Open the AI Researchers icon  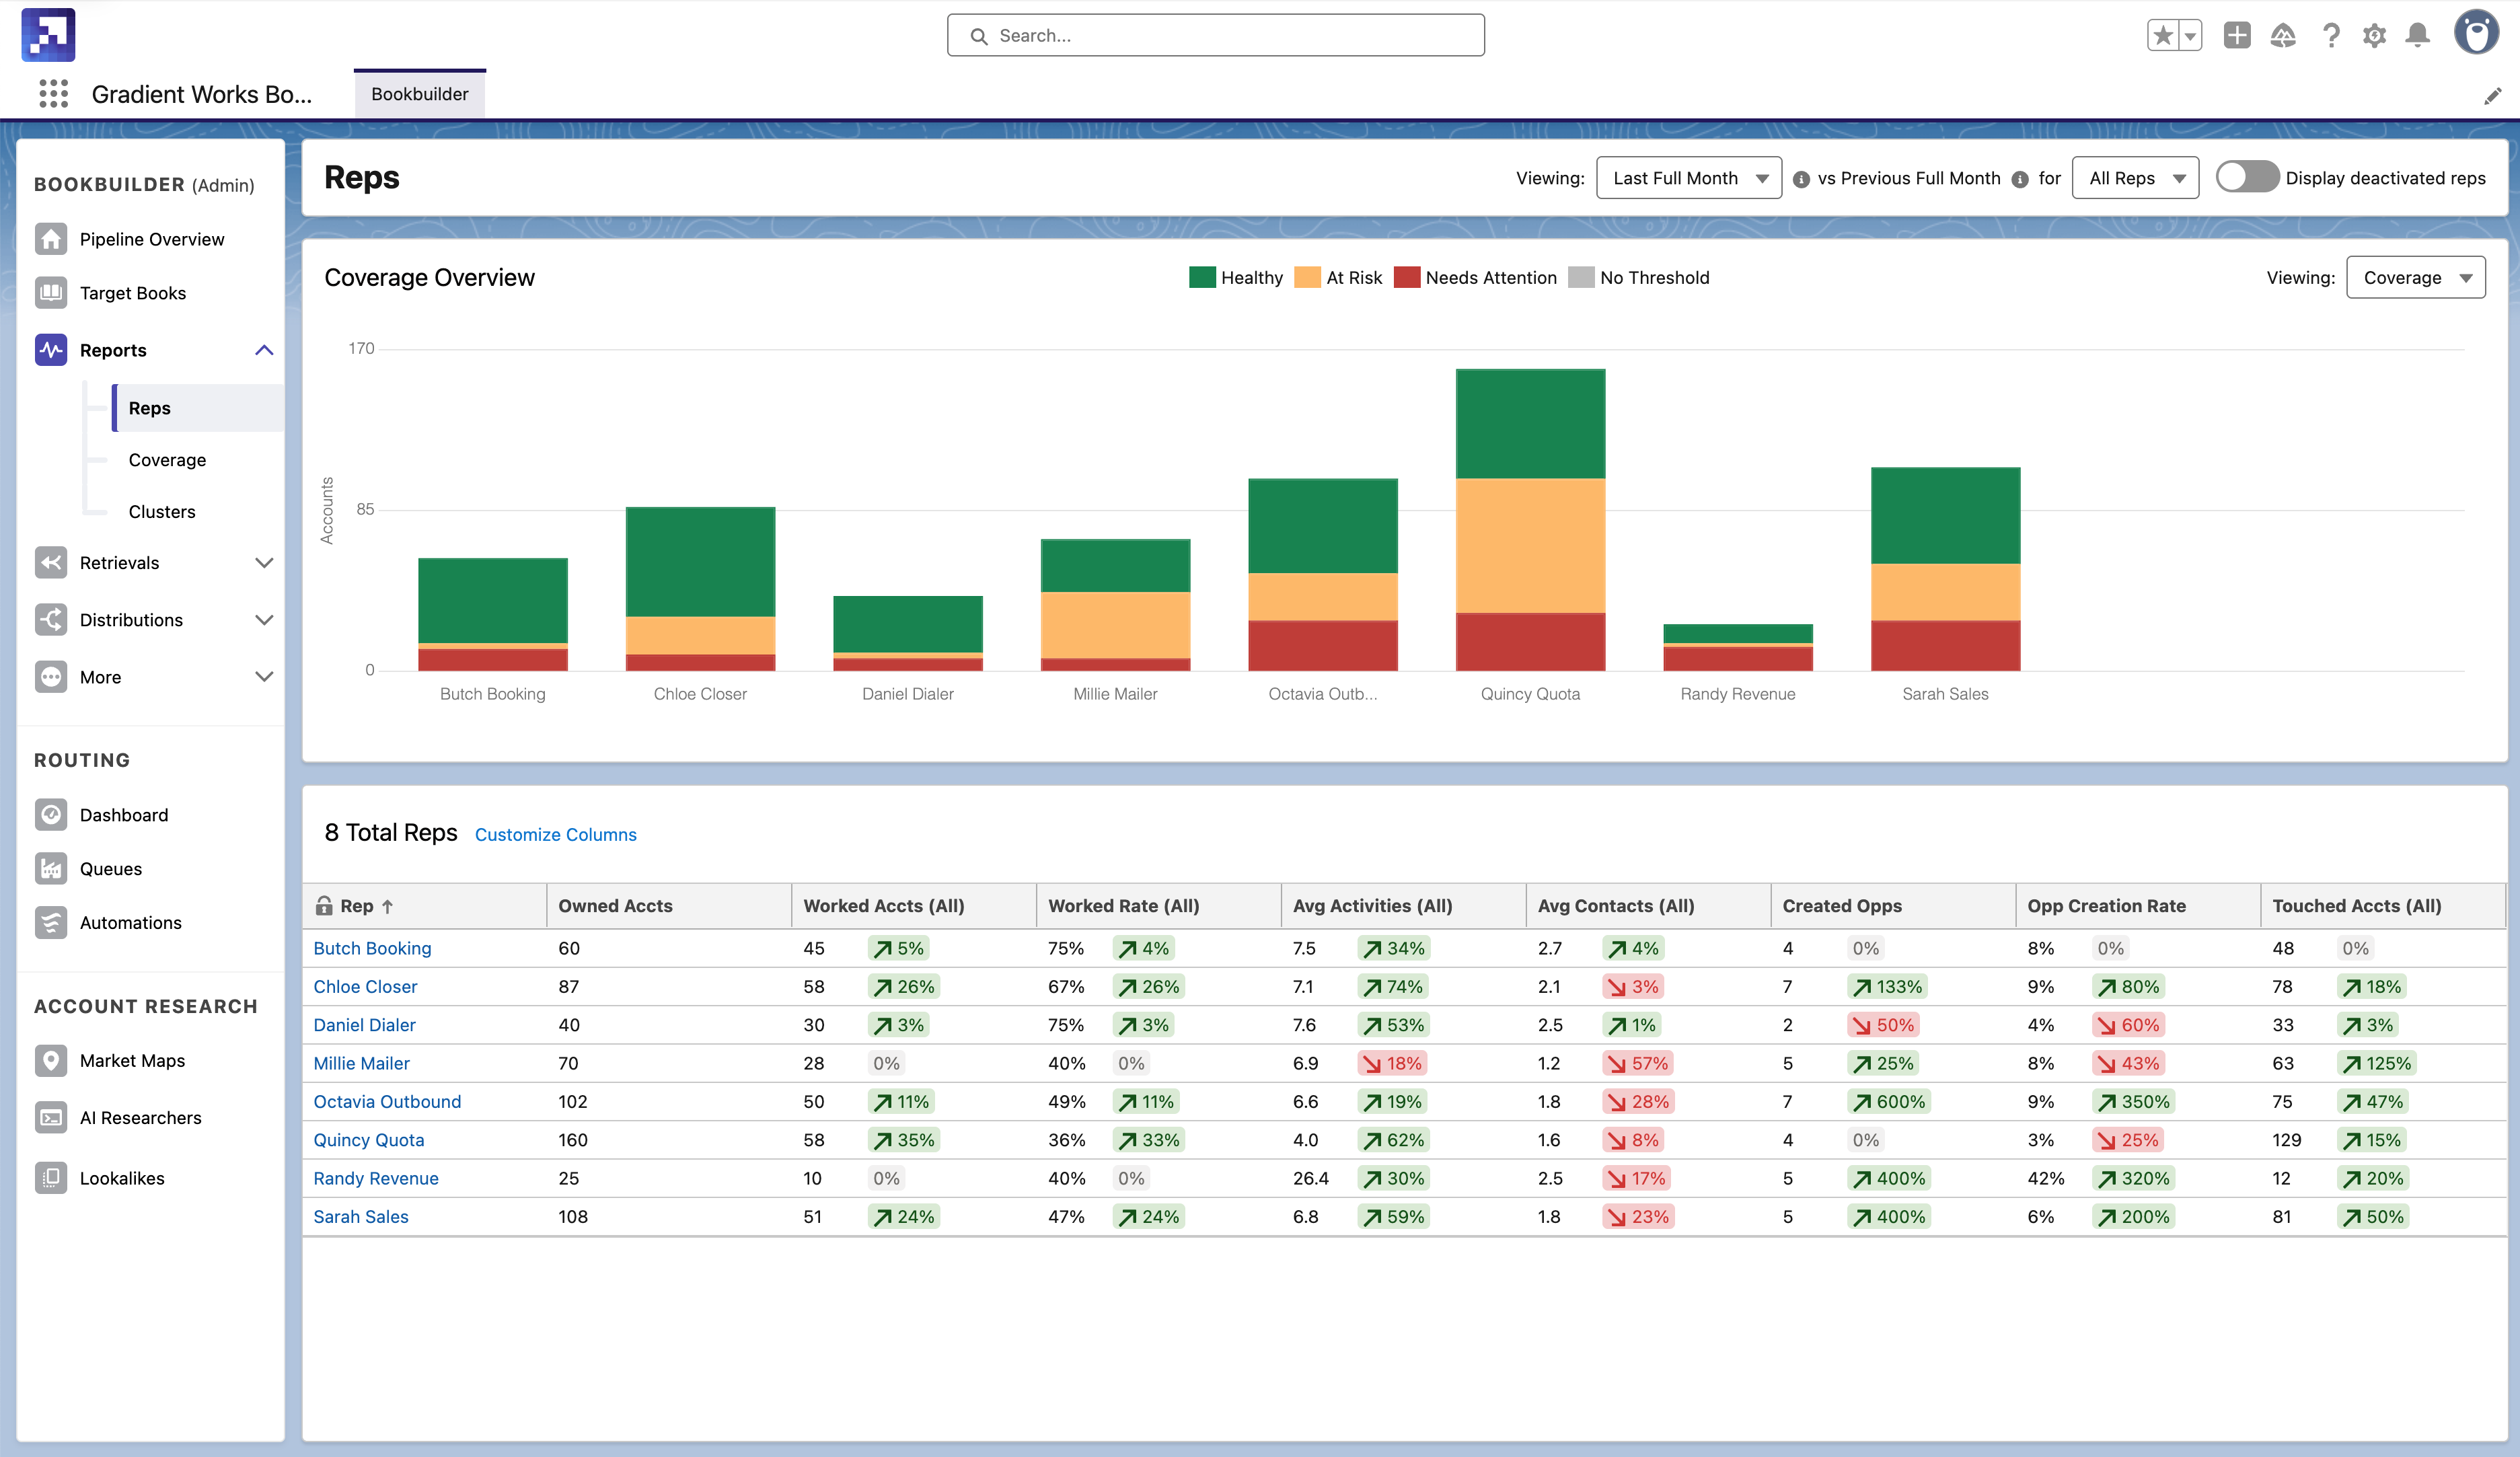click(51, 1117)
